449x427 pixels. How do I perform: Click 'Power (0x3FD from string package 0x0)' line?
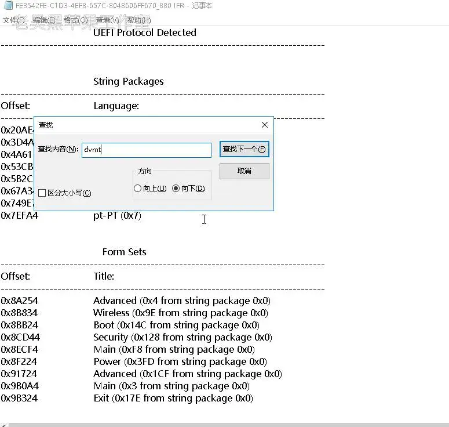tap(180, 361)
